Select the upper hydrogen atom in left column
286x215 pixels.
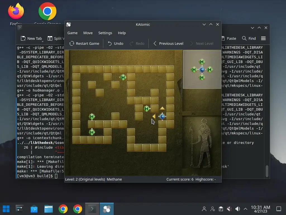pos(92,116)
